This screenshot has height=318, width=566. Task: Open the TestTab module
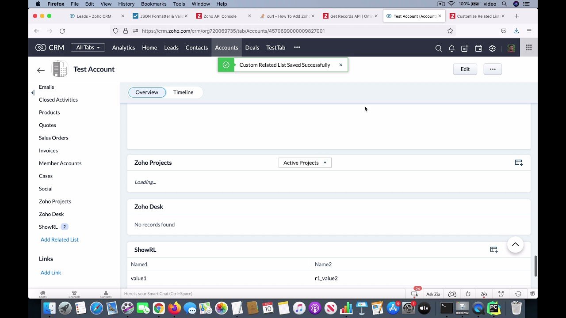pos(275,48)
